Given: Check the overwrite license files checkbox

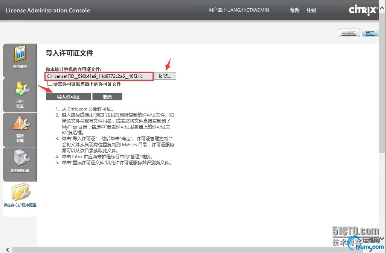Looking at the screenshot, I should tap(50, 83).
